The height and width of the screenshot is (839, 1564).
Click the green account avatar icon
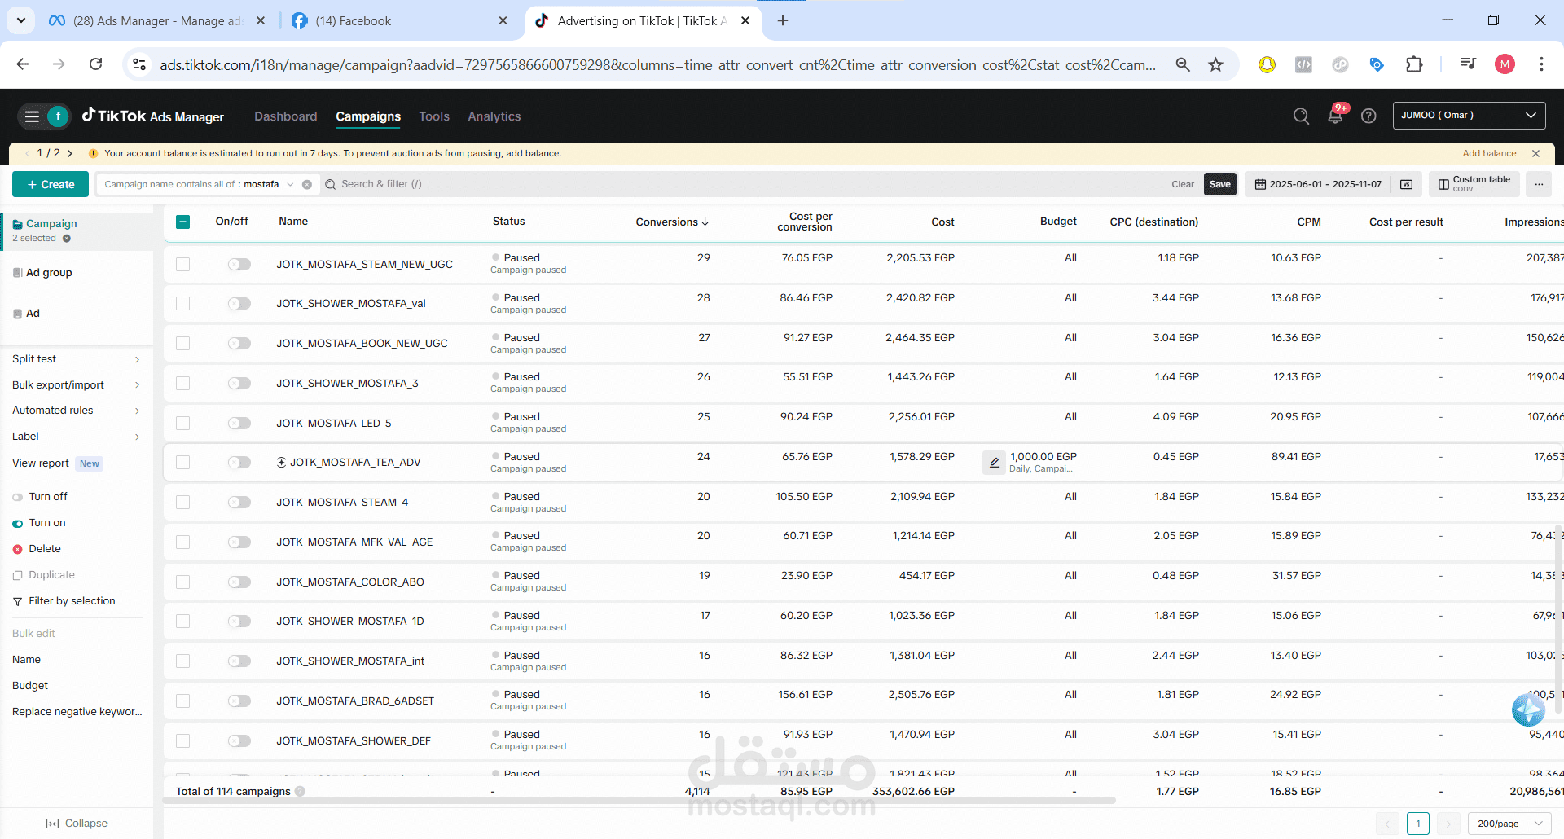pos(58,116)
